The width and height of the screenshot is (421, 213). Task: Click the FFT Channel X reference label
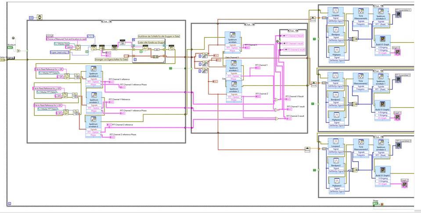point(119,79)
